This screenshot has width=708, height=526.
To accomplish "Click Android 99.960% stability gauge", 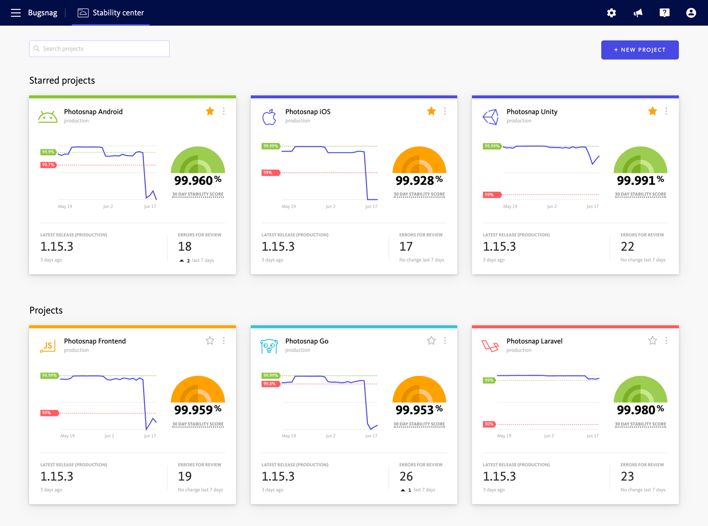I will pos(198,160).
